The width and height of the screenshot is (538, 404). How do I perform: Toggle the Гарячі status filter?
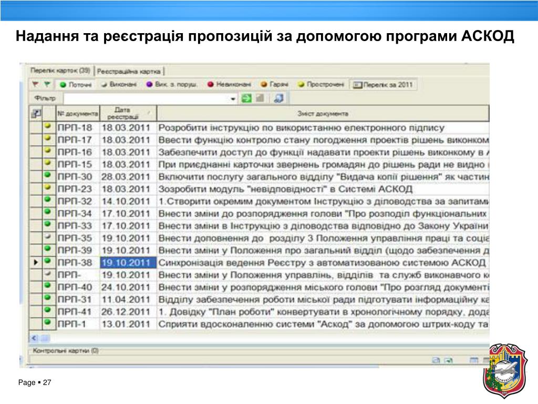click(274, 85)
